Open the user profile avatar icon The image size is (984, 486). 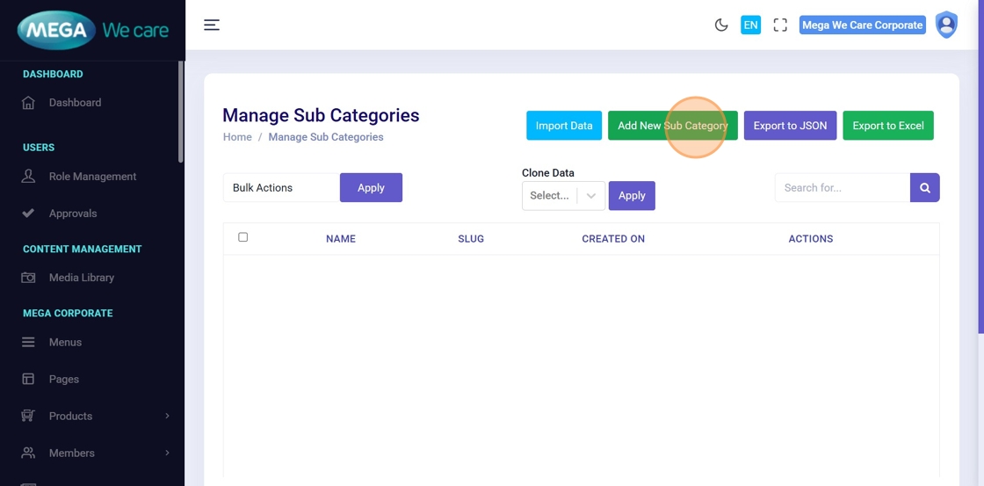coord(946,25)
